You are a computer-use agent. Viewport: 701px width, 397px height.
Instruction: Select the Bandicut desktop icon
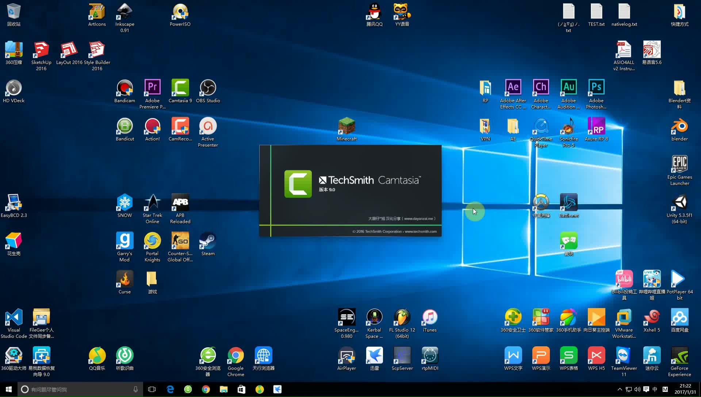coord(125,130)
